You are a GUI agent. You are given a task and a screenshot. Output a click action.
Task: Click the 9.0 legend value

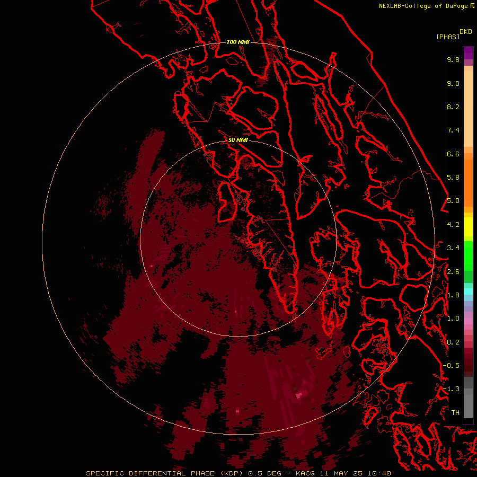coord(453,83)
